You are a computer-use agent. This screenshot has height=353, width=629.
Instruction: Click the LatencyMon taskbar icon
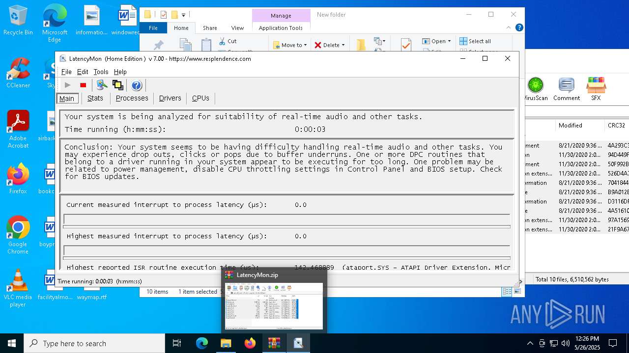pos(298,343)
